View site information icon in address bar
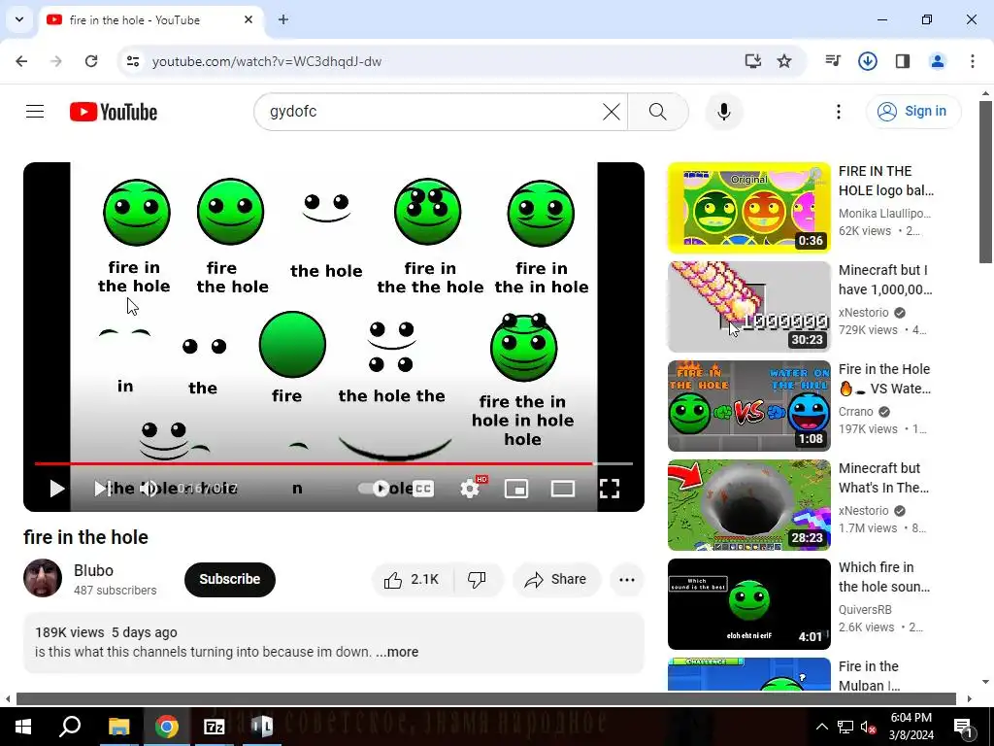Viewport: 994px width, 746px height. coord(132,61)
